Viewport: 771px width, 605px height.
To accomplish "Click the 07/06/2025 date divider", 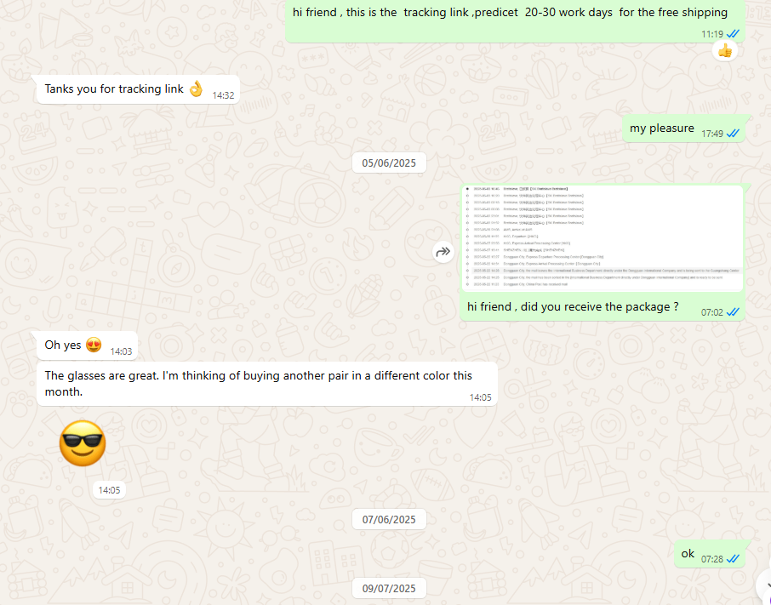I will pos(389,519).
